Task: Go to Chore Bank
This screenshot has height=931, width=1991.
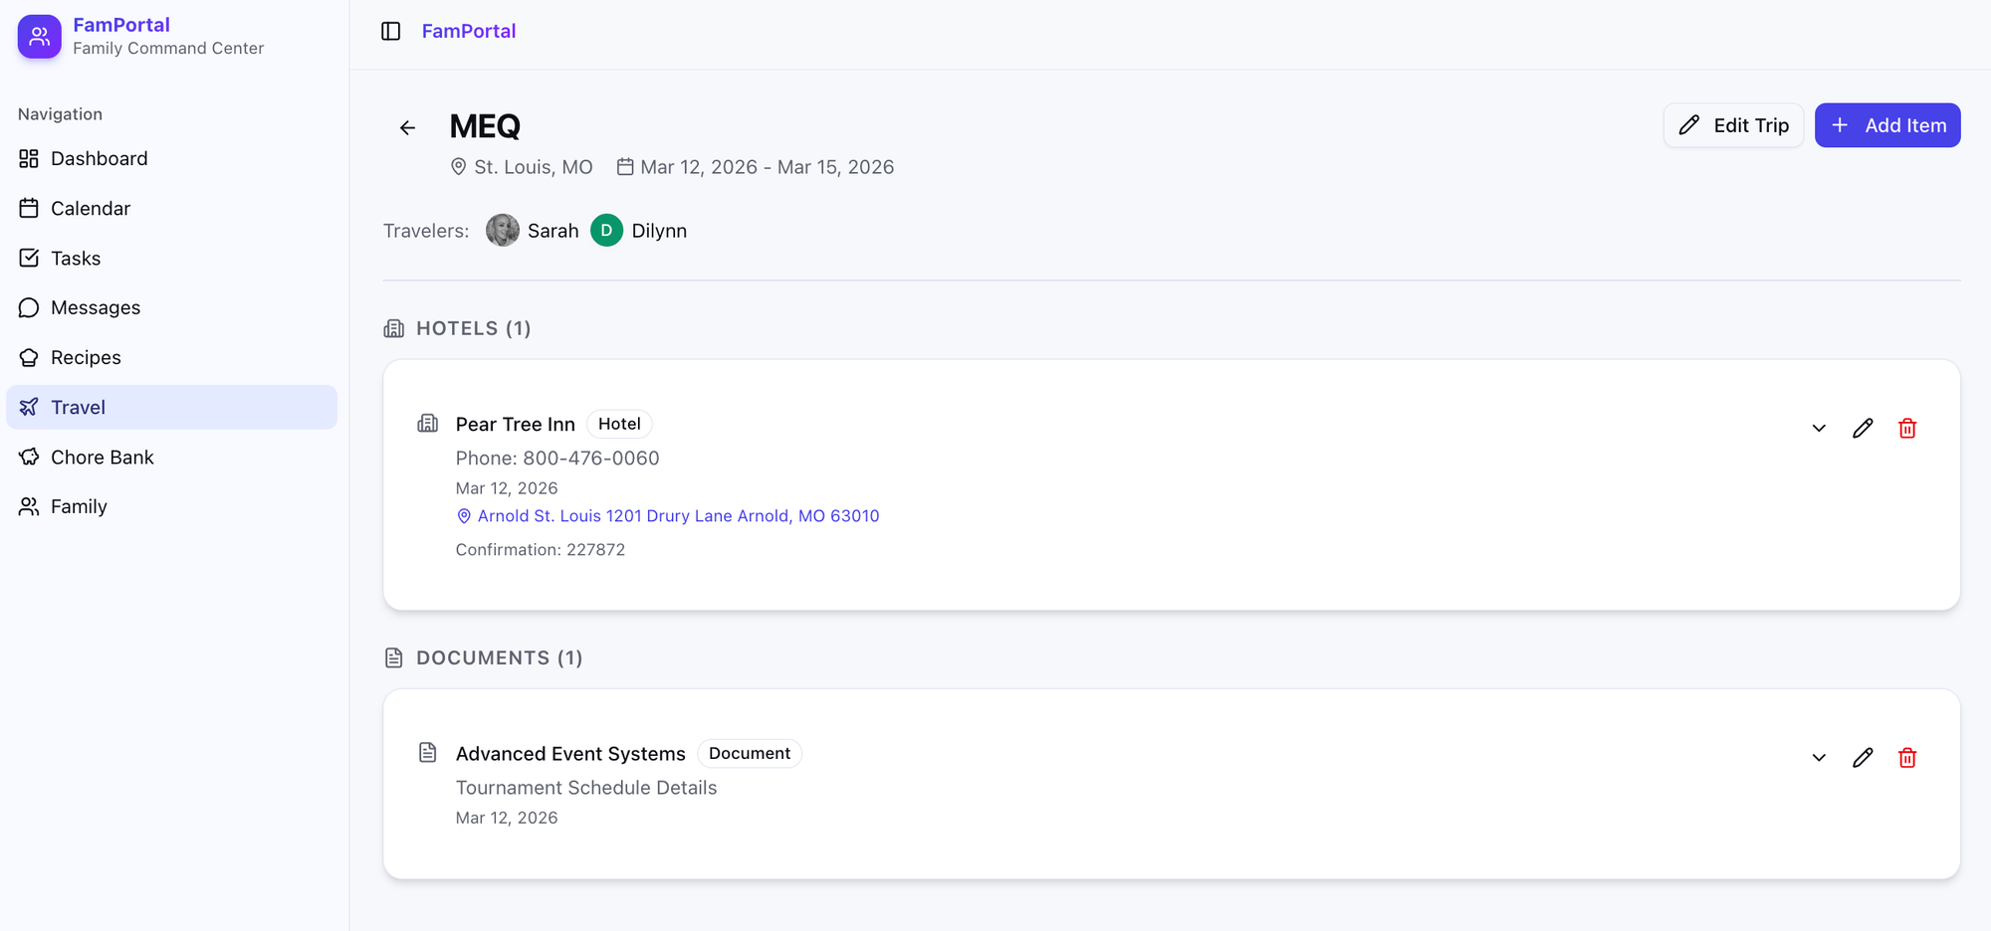Action: 102,457
